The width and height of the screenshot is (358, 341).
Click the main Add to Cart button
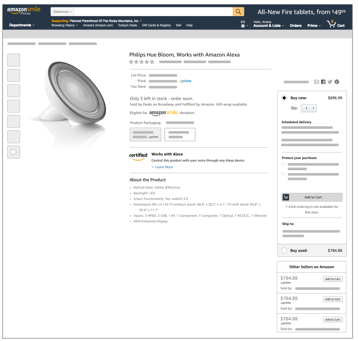pos(312,197)
